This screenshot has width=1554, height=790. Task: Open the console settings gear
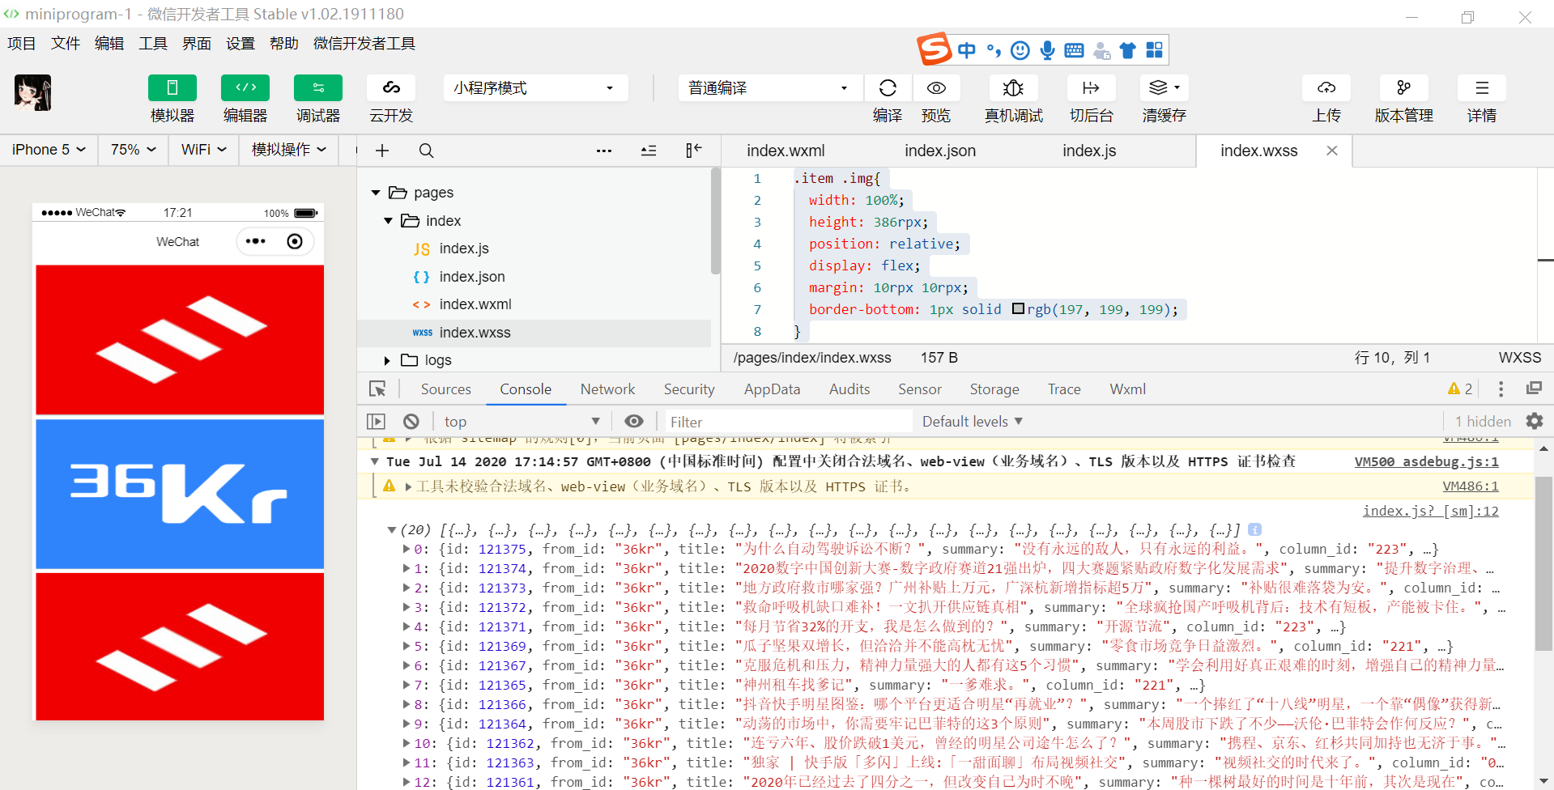[1535, 421]
